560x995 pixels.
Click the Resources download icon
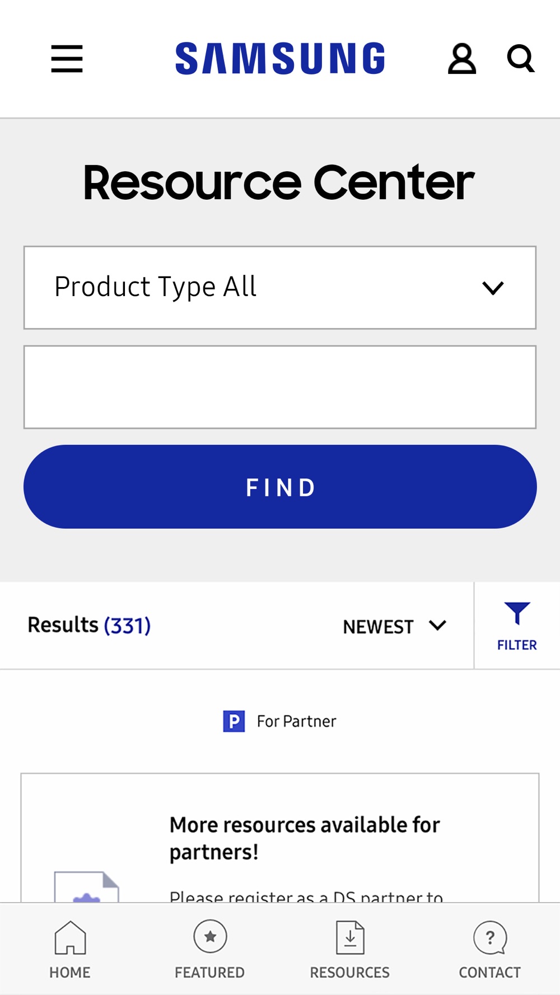(x=350, y=937)
